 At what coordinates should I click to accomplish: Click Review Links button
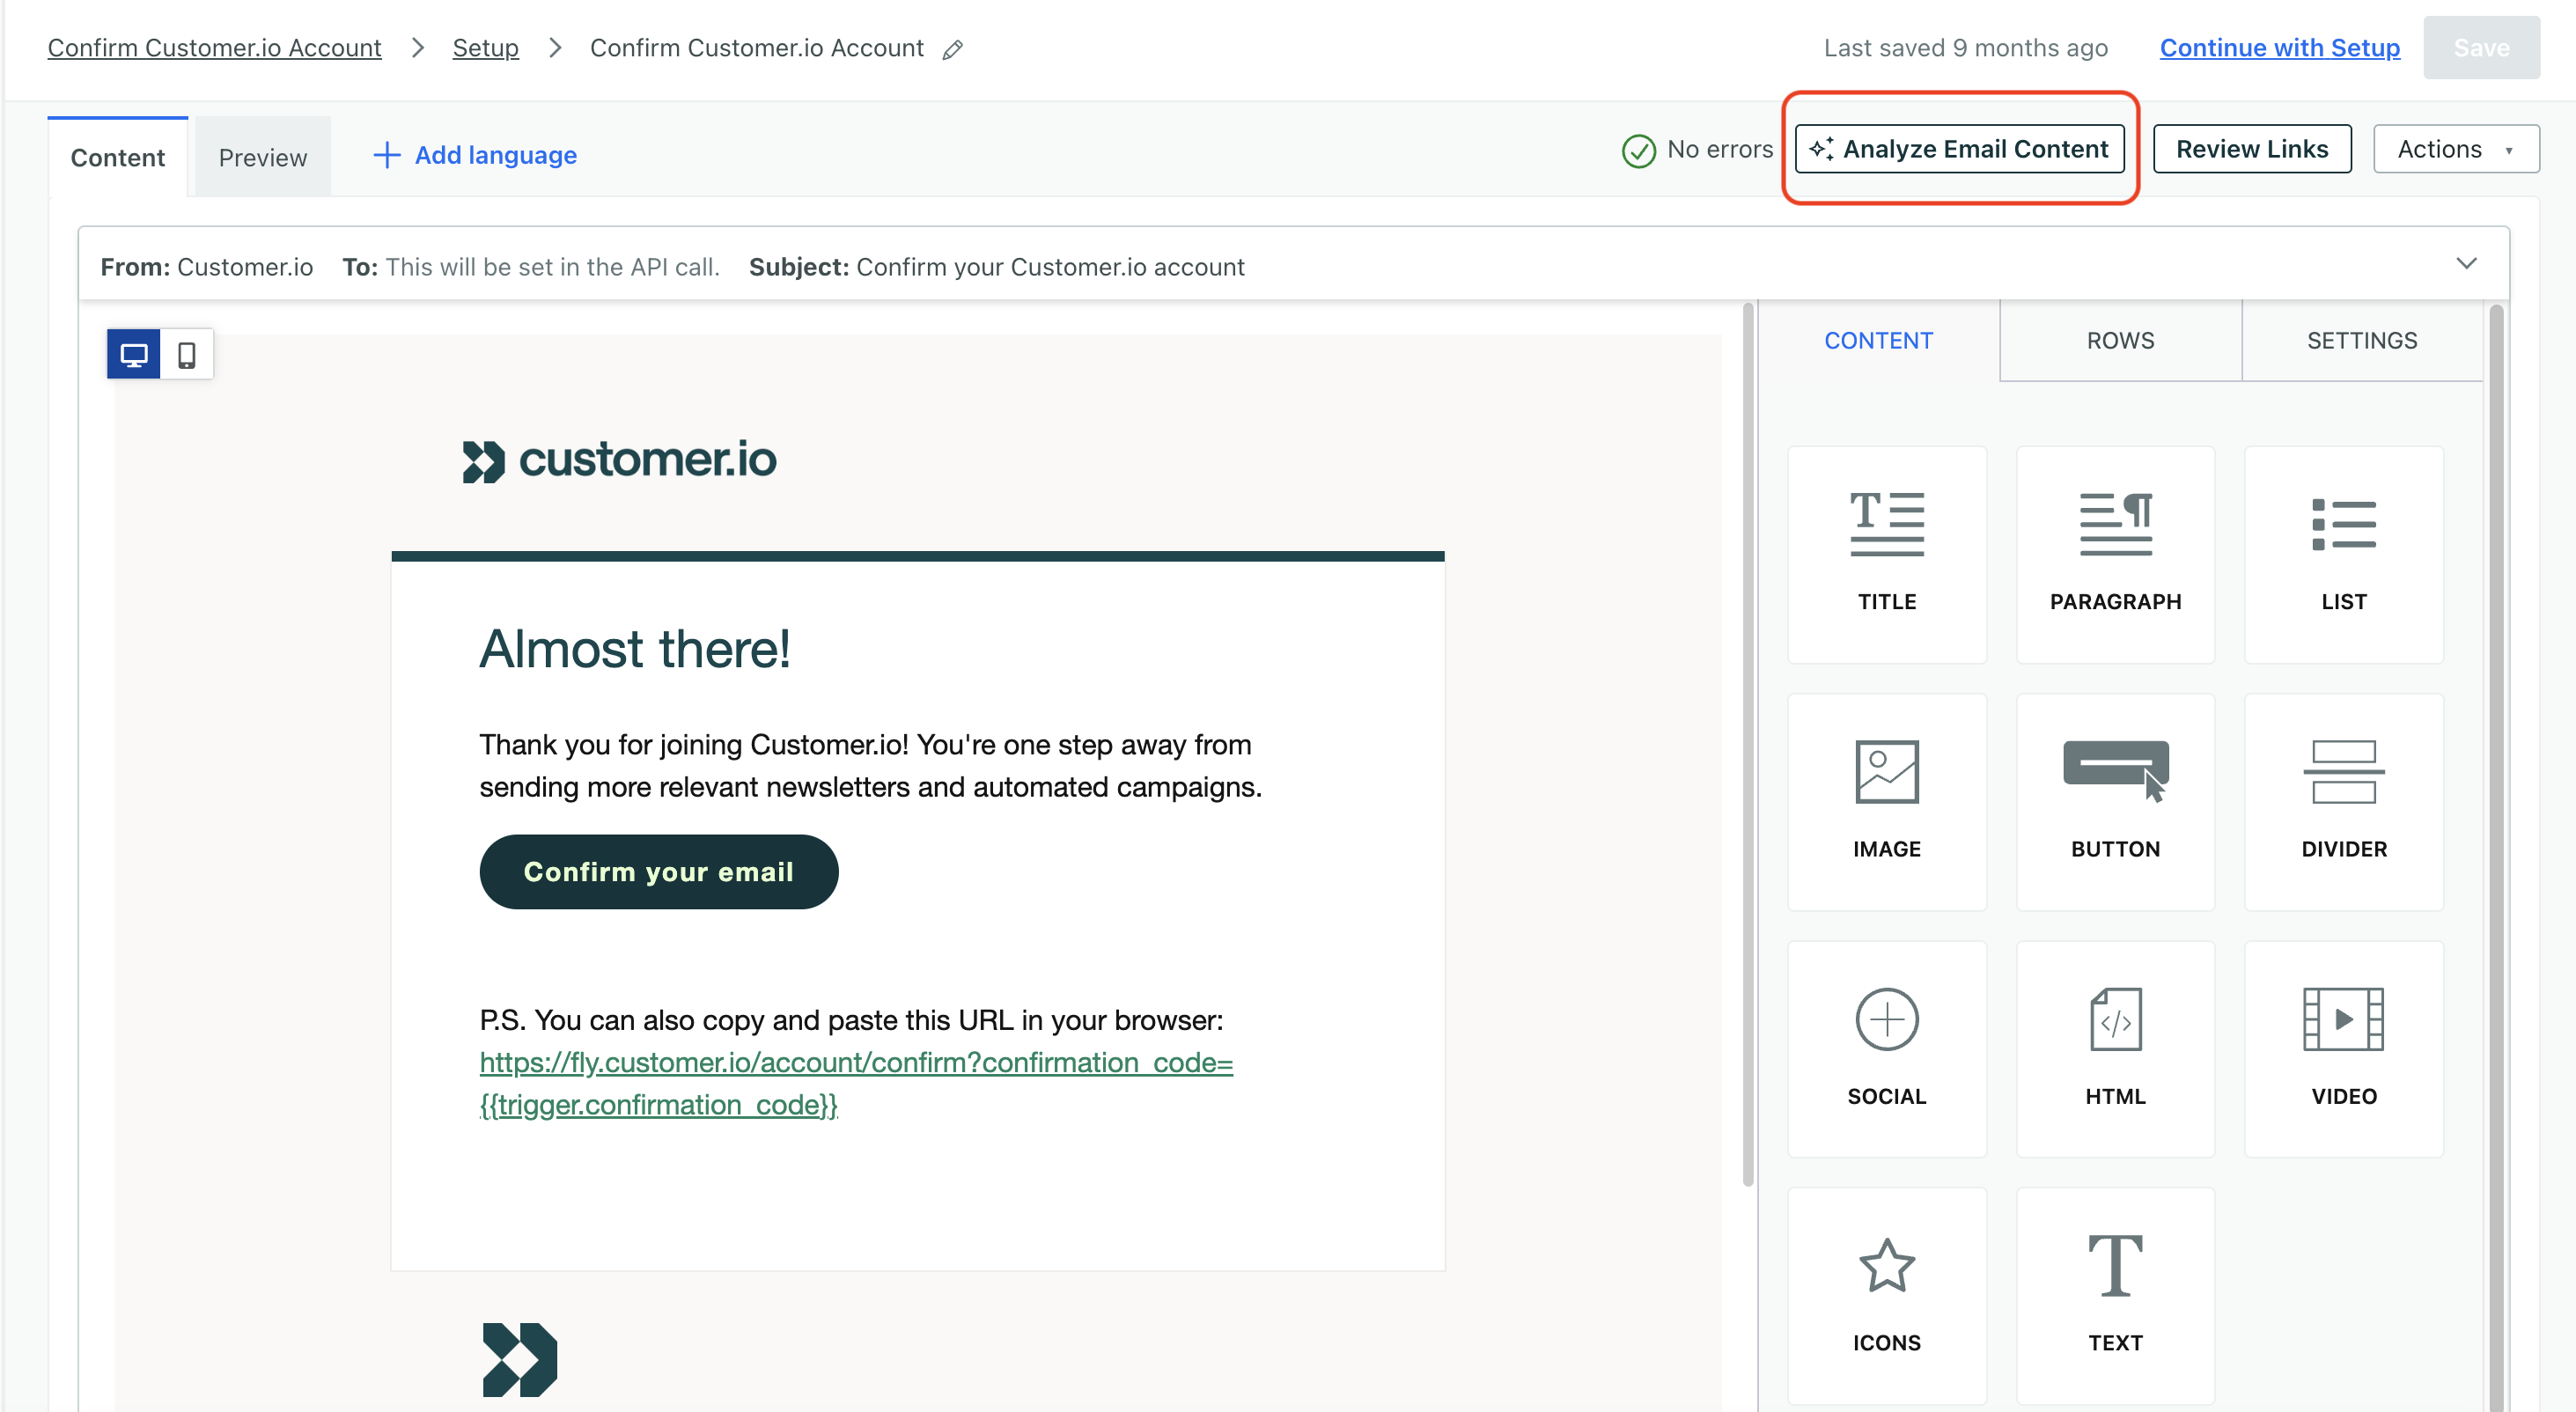(x=2251, y=149)
